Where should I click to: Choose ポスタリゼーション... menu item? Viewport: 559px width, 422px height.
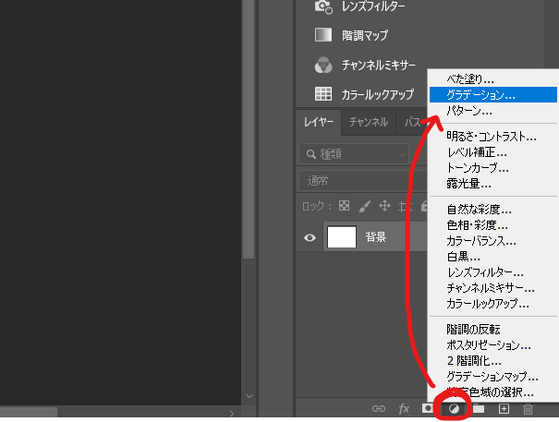coord(493,345)
